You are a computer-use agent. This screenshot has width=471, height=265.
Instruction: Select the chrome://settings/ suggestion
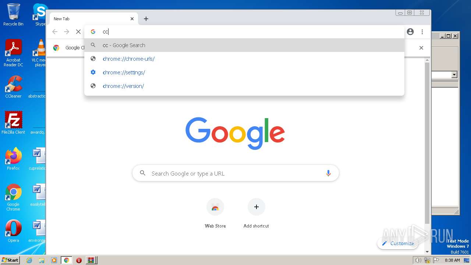coord(244,73)
